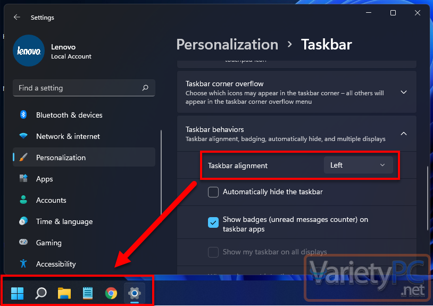Click the Lenovo account profile picture
This screenshot has height=306, width=433.
coord(28,51)
